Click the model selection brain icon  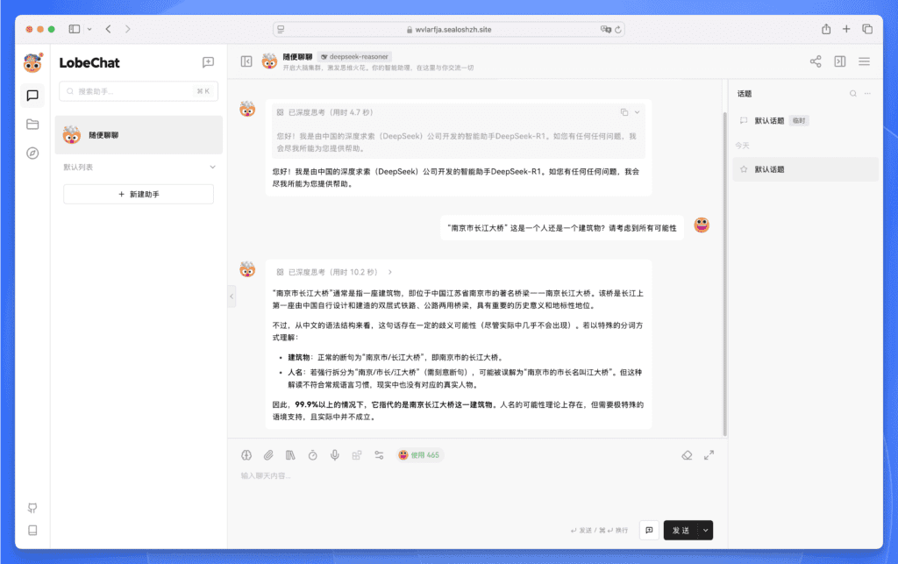point(246,455)
